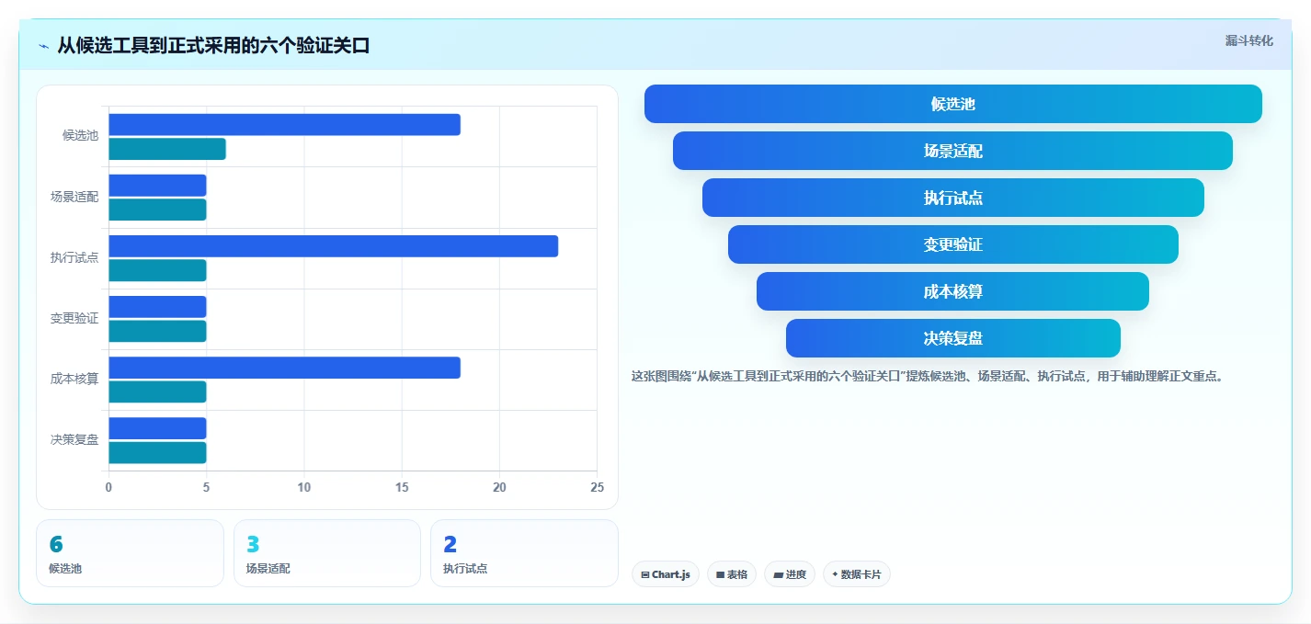1311x624 pixels.
Task: Click the blue bar for 候选池
Action: 284,125
